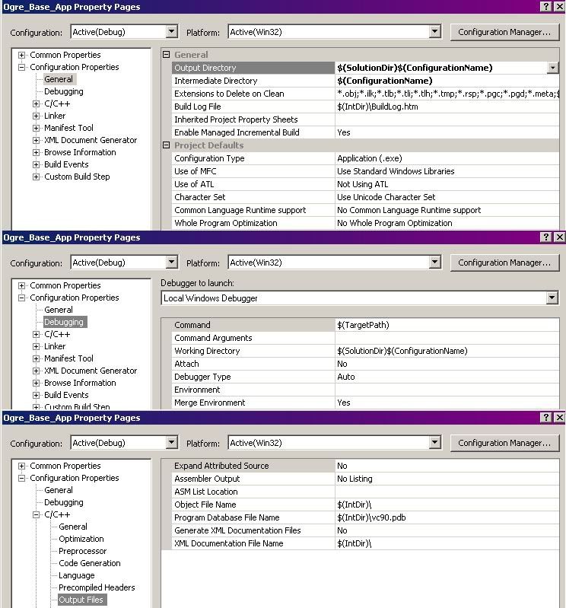Click Configuration Manager button in the Debugging page window
The width and height of the screenshot is (566, 608).
pyautogui.click(x=504, y=263)
